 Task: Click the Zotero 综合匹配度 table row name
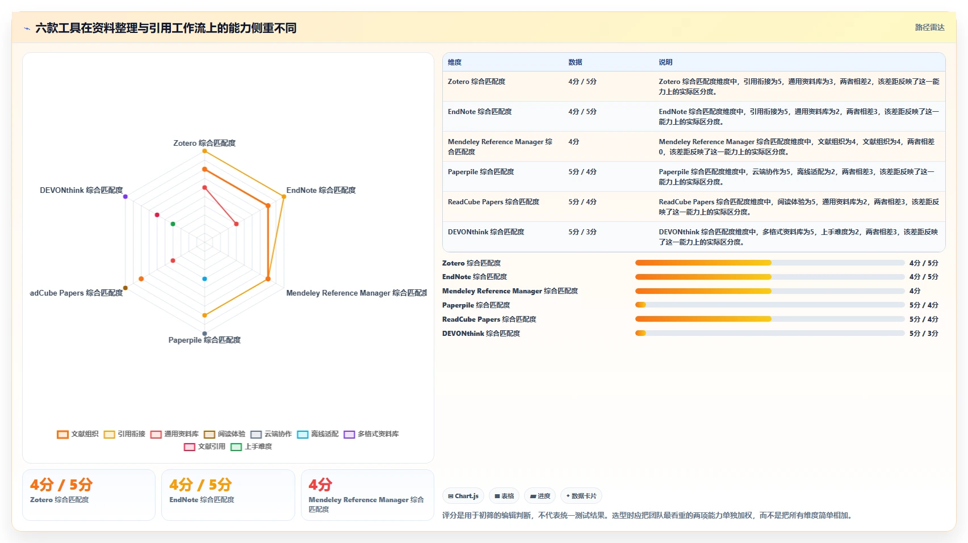(476, 82)
